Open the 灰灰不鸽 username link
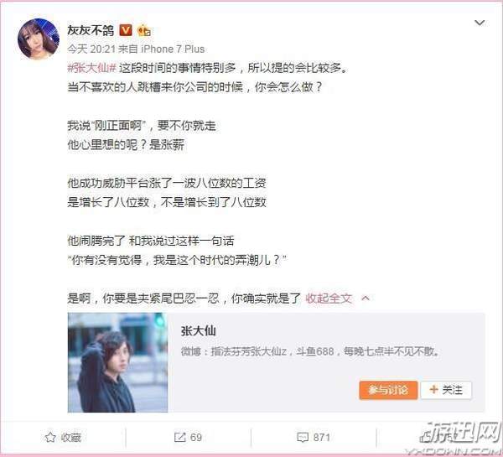 [91, 30]
